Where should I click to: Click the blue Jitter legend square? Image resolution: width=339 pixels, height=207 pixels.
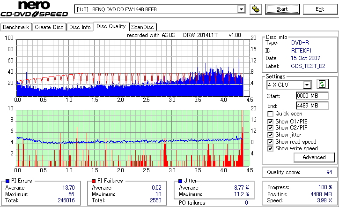point(180,181)
